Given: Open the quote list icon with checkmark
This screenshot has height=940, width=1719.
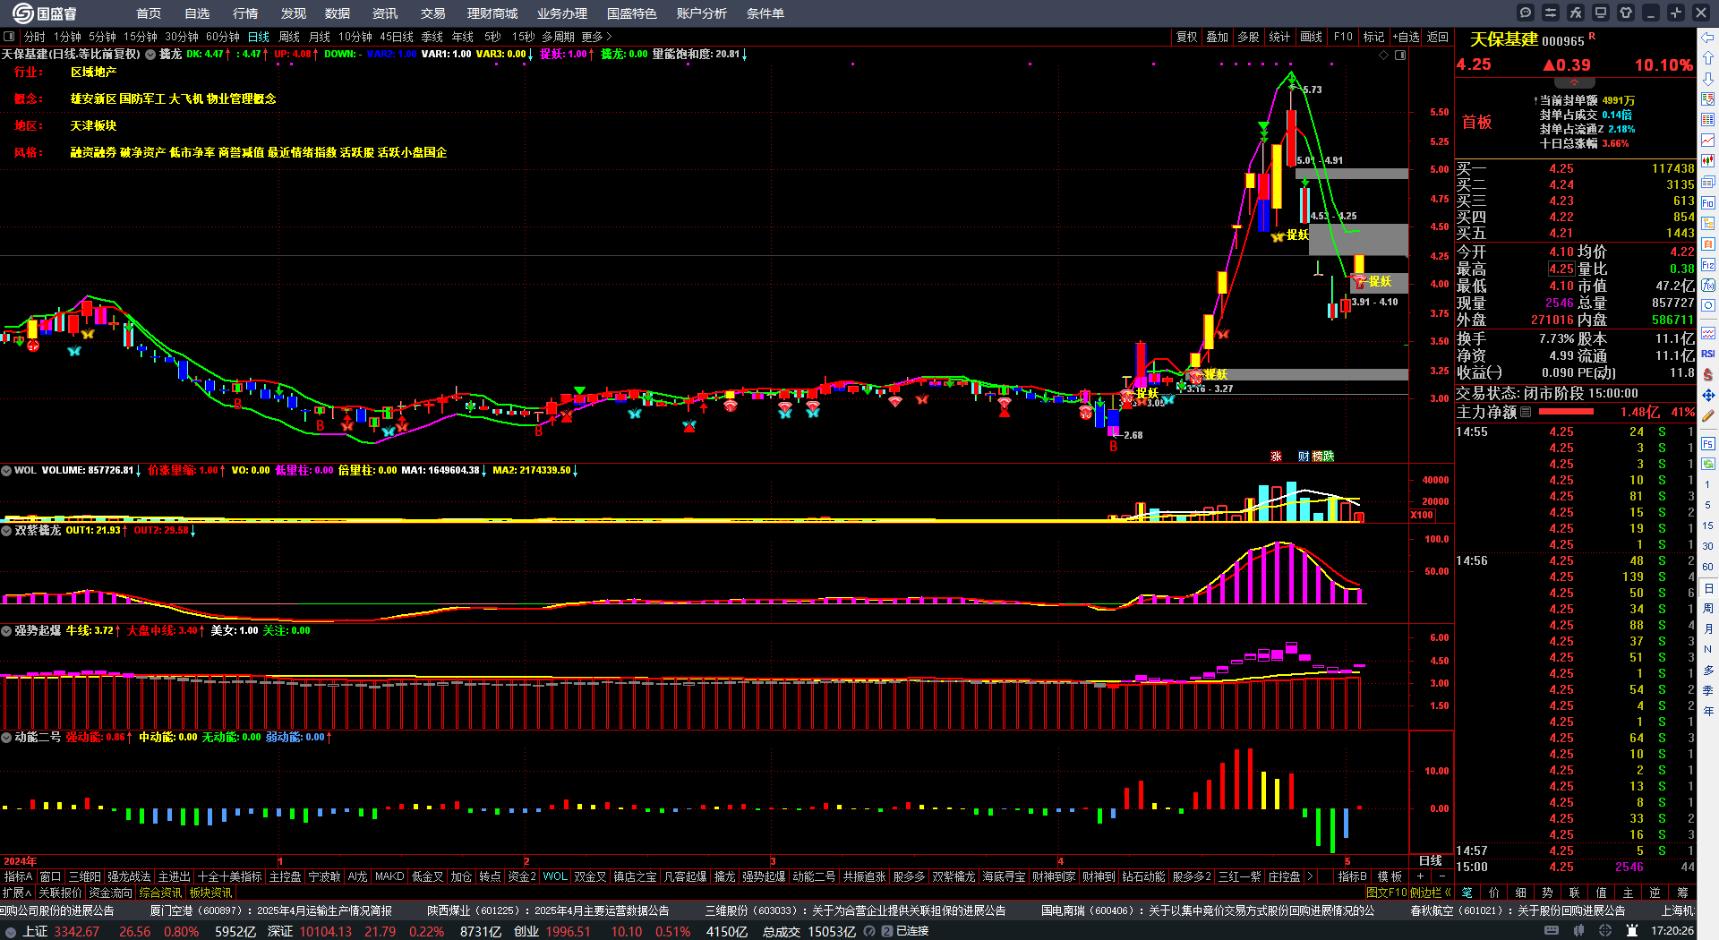Looking at the screenshot, I should coord(1708,99).
